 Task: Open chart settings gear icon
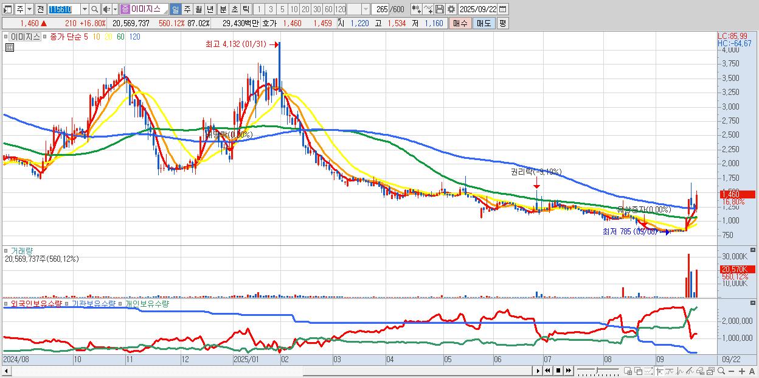[x=451, y=9]
